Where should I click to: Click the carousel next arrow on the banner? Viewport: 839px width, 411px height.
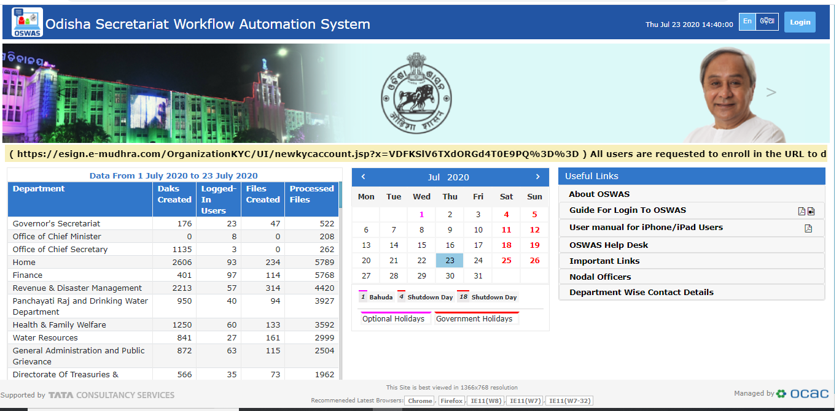tap(772, 93)
